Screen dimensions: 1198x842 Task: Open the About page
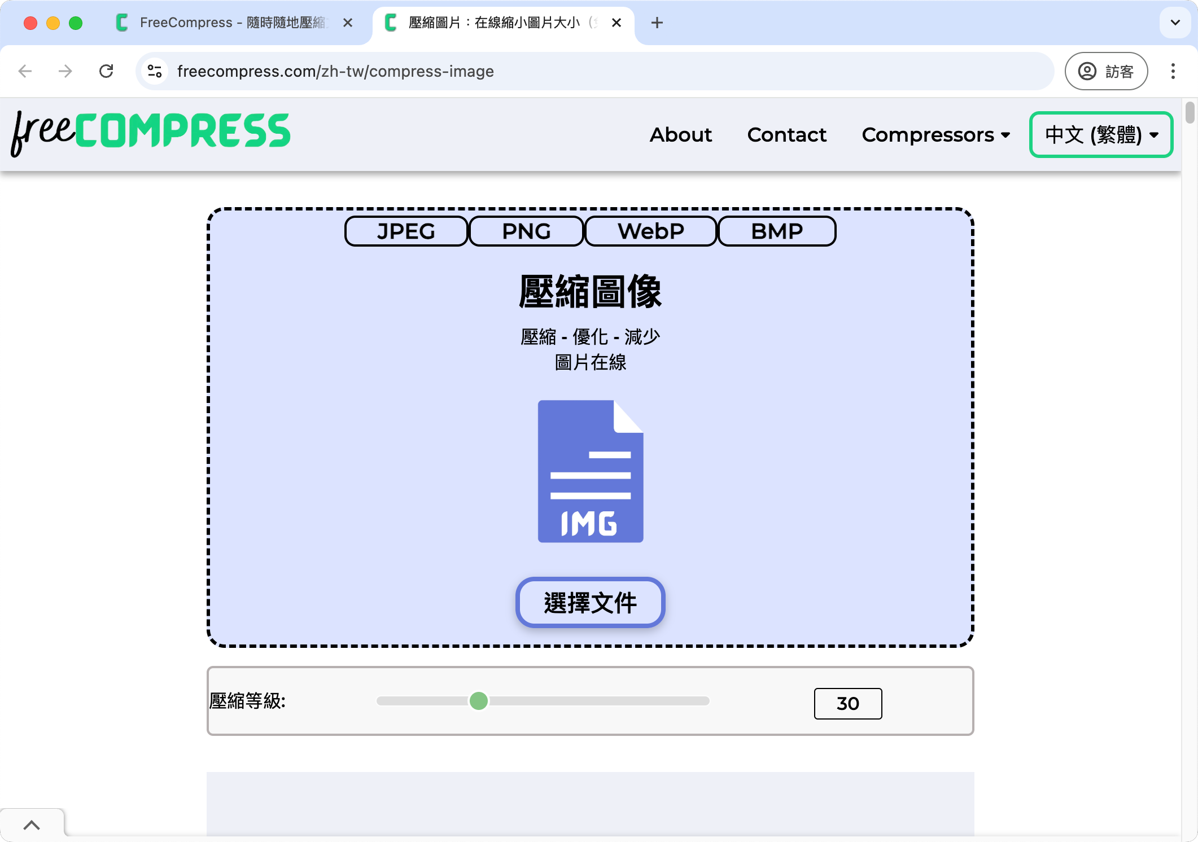(x=680, y=134)
